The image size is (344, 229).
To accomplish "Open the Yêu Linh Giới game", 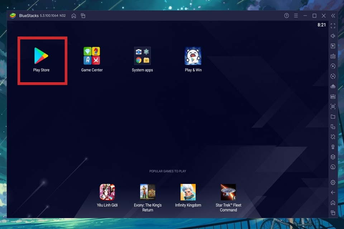I will click(x=107, y=192).
